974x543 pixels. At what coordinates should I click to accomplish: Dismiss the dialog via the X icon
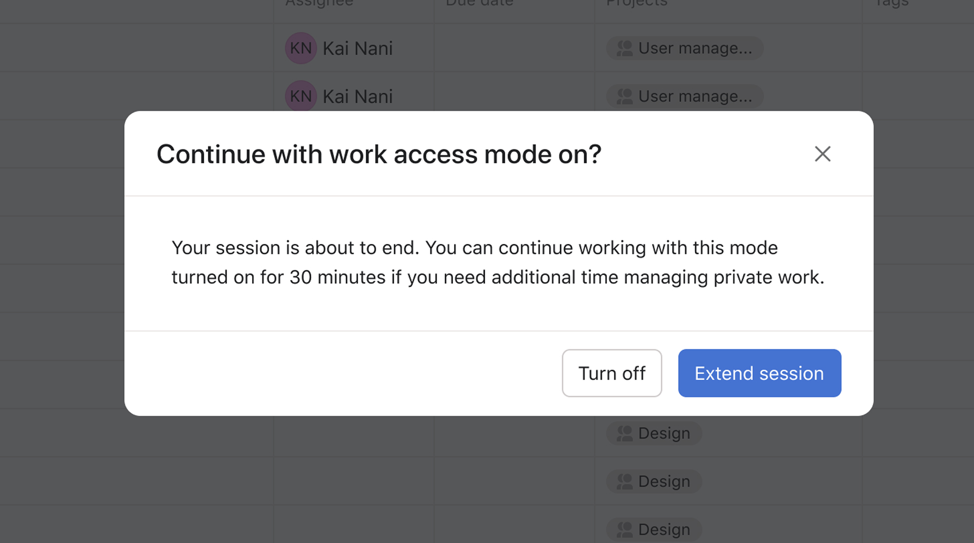(822, 154)
